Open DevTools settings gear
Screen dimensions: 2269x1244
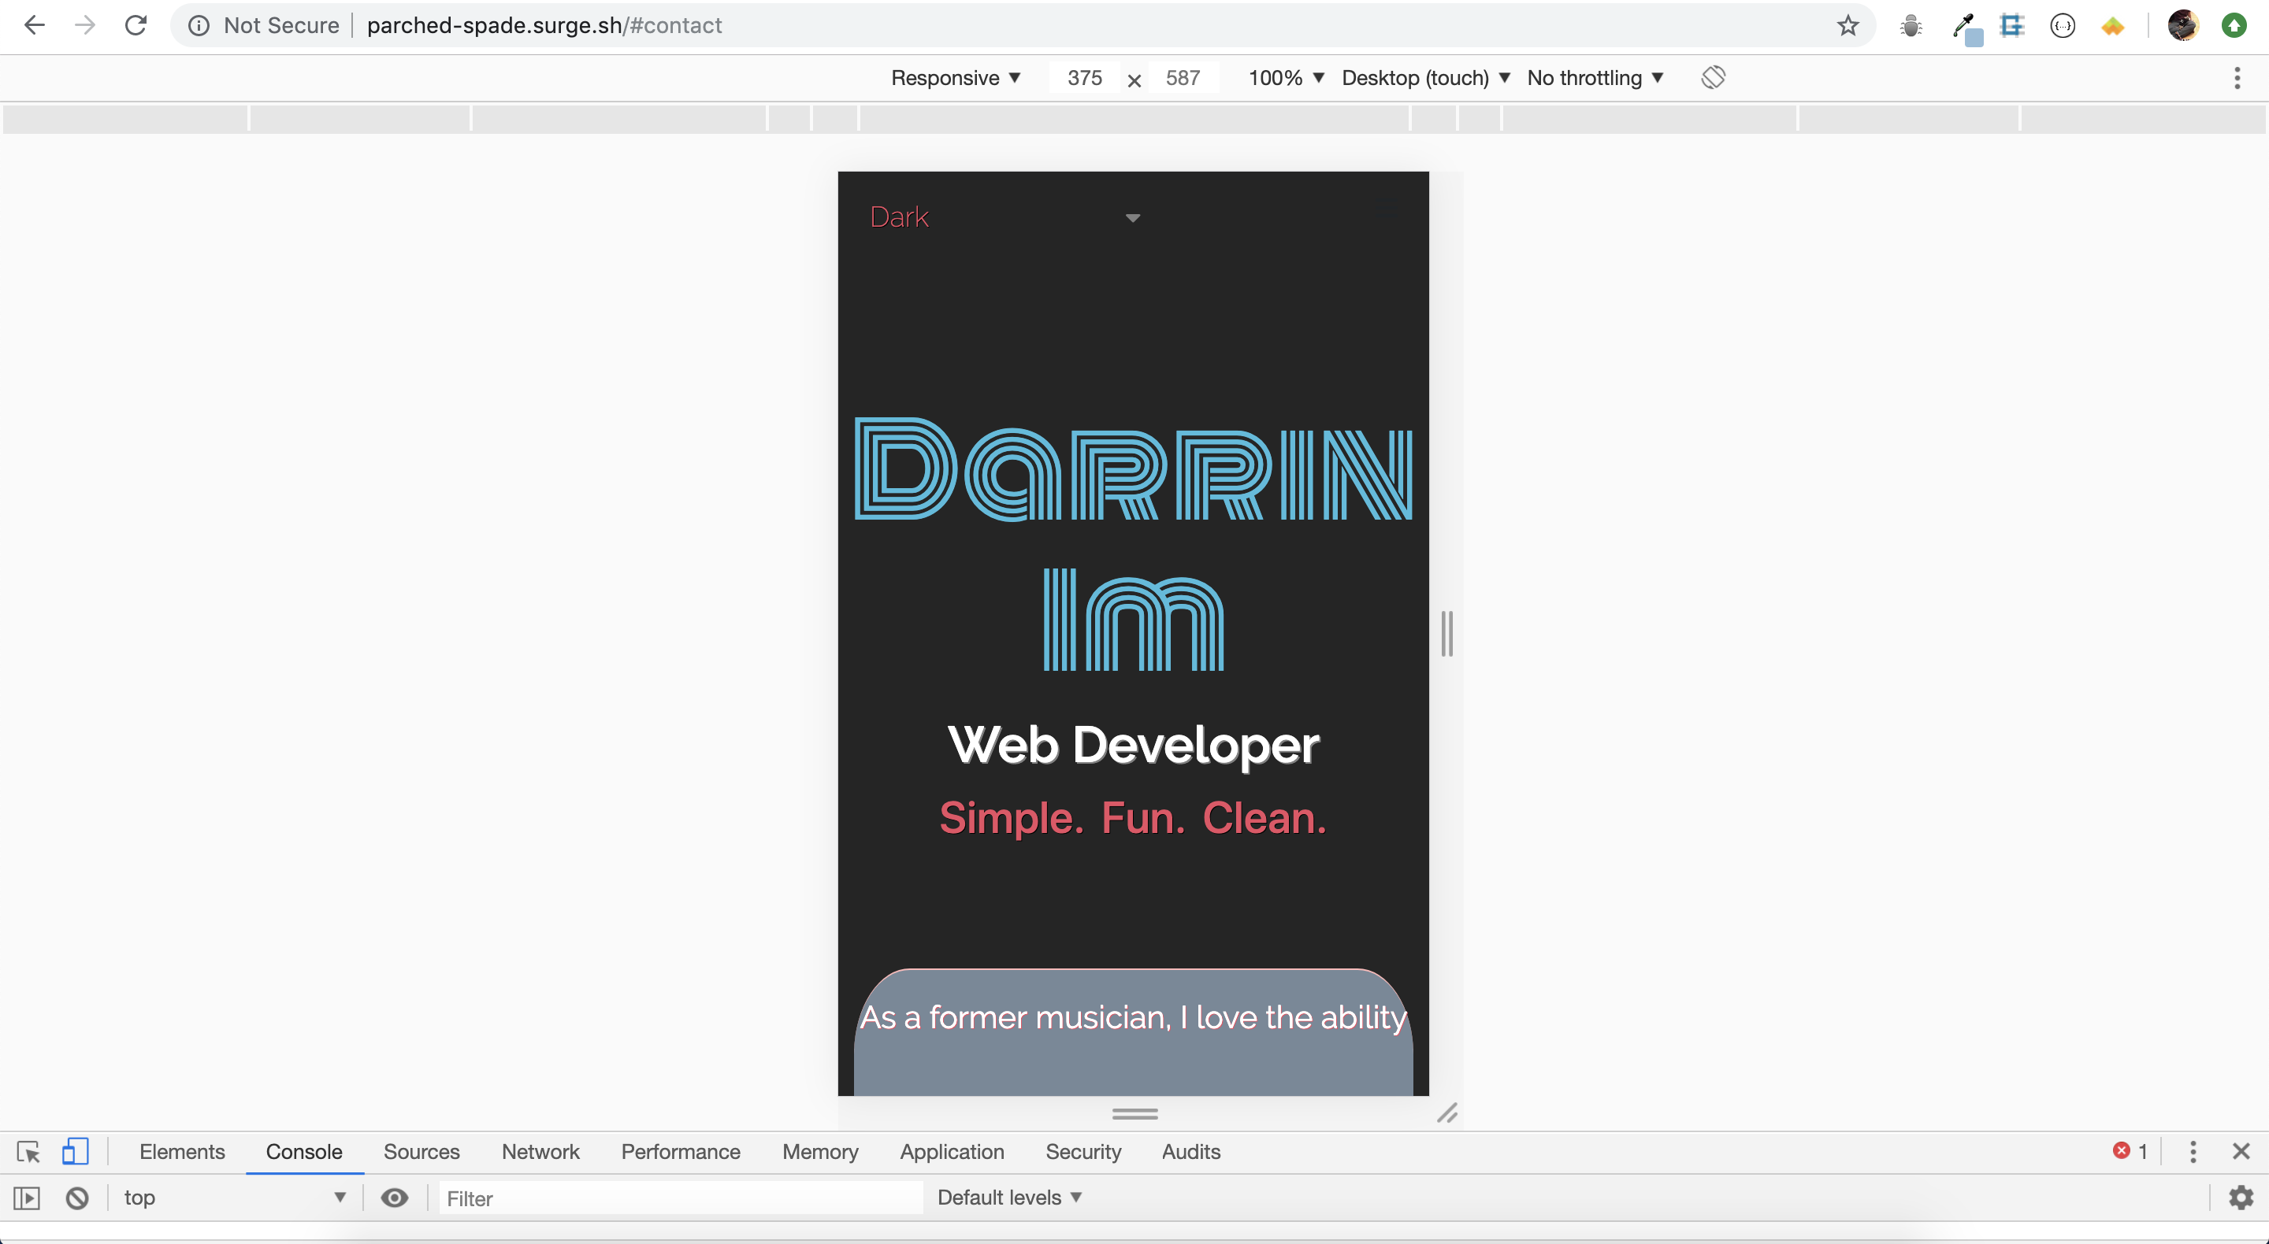(x=2241, y=1198)
